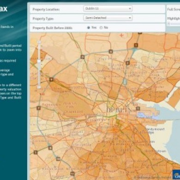180x180 pixels.
Task: Select No for Property Built Before 2000
Action: click(101, 28)
